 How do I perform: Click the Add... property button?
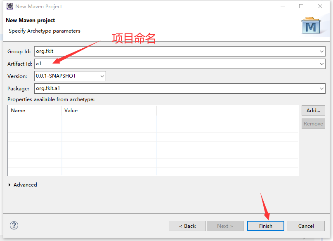pos(313,111)
